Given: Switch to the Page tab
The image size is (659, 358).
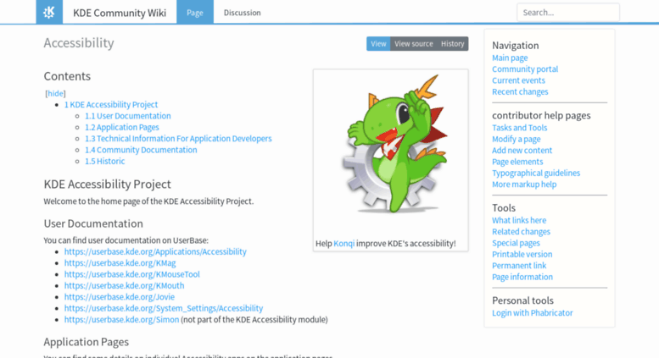Looking at the screenshot, I should (195, 12).
